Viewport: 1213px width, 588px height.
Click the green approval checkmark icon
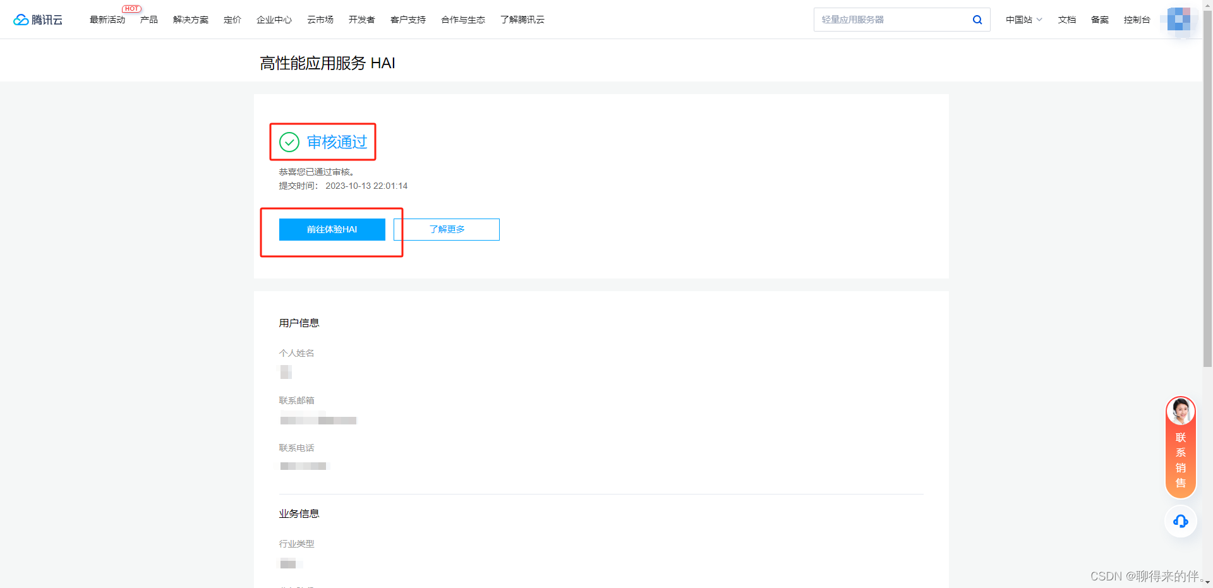pyautogui.click(x=289, y=142)
